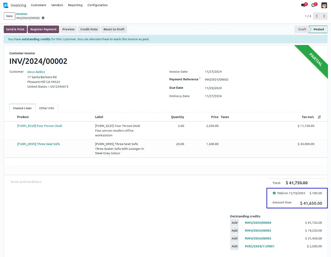Open the Three-Seat Sofa product link
The height and width of the screenshot is (257, 331).
[x=38, y=144]
